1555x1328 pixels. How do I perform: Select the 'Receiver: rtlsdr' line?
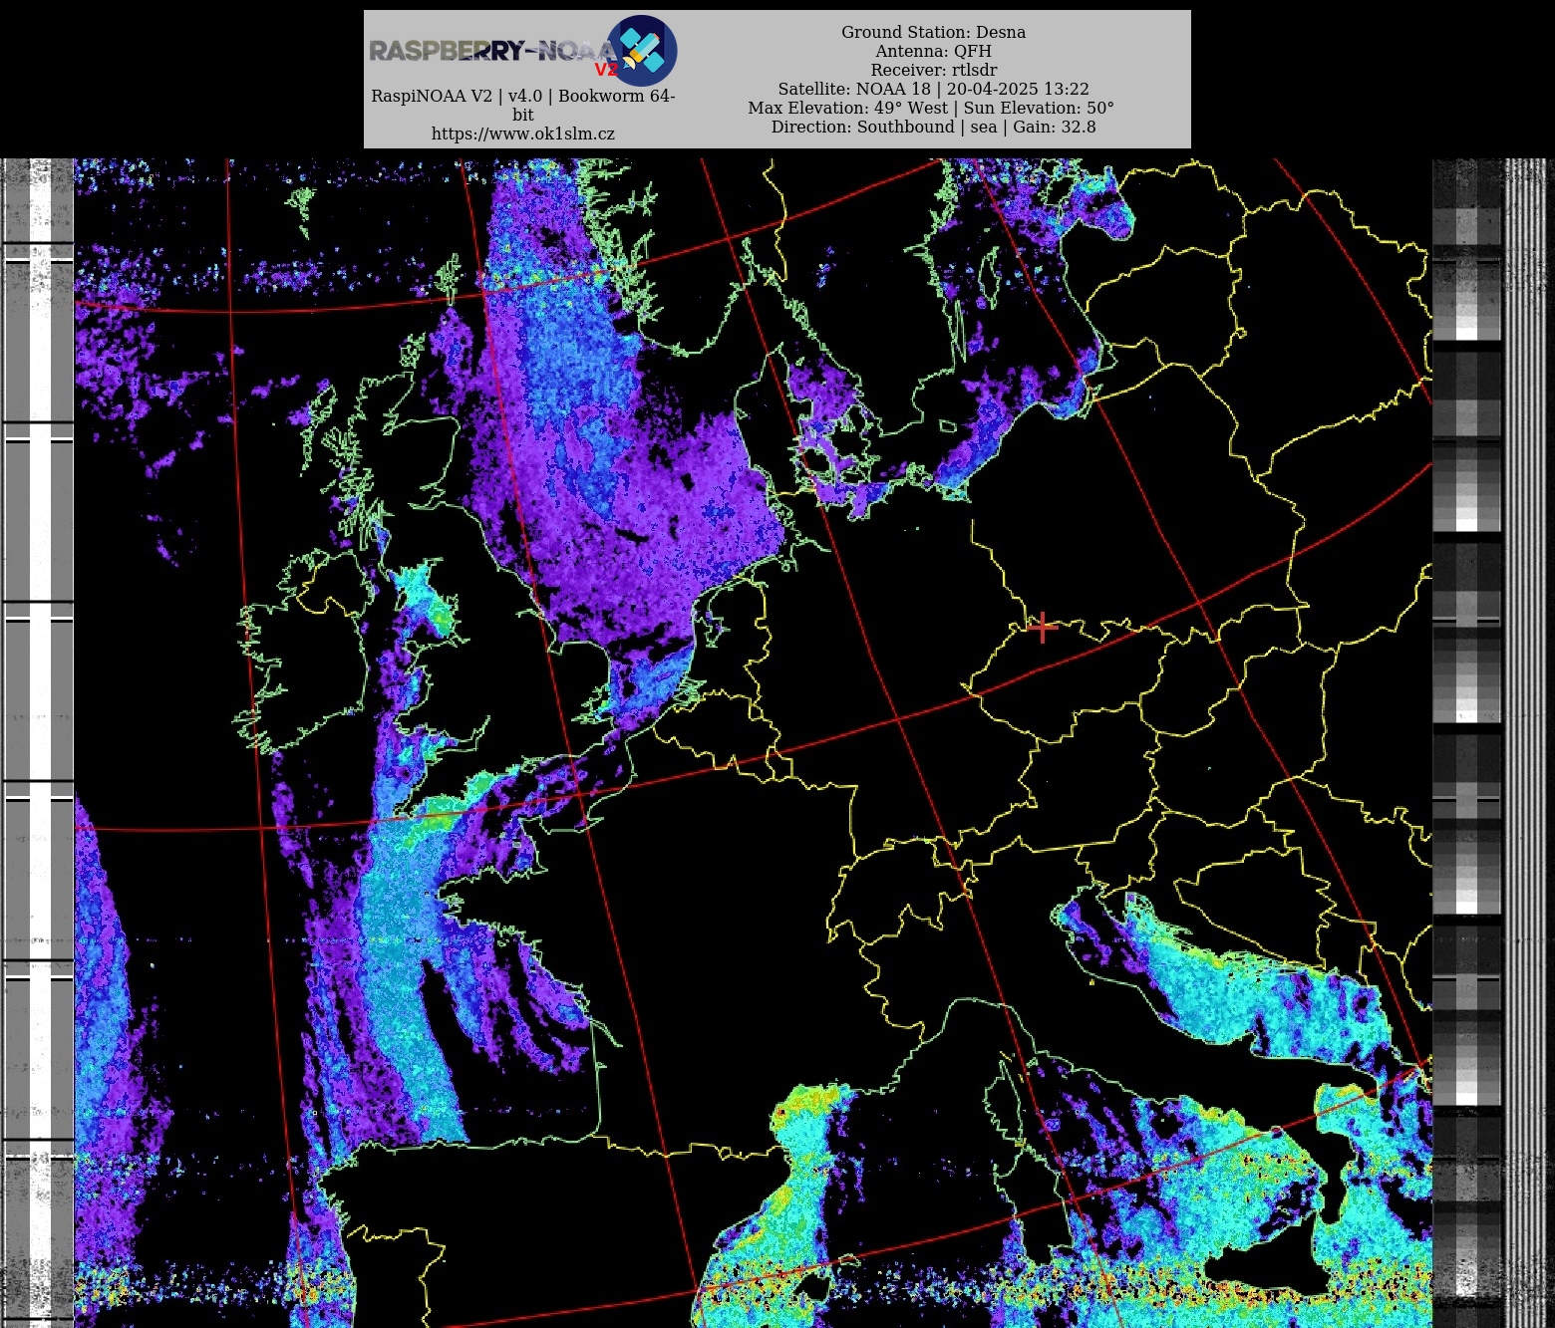(933, 70)
